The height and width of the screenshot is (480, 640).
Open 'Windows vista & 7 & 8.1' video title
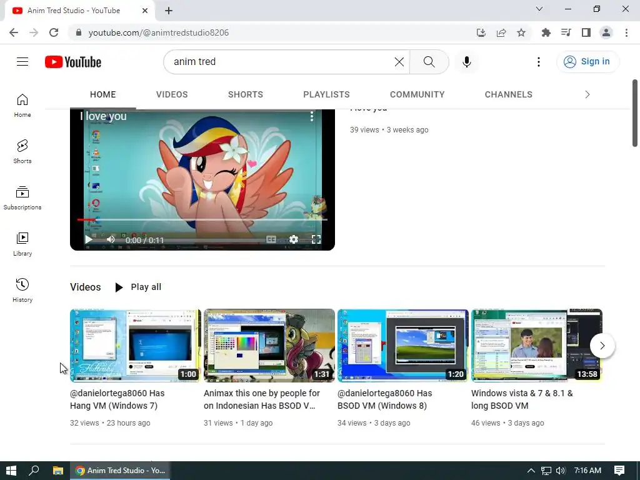click(x=522, y=399)
